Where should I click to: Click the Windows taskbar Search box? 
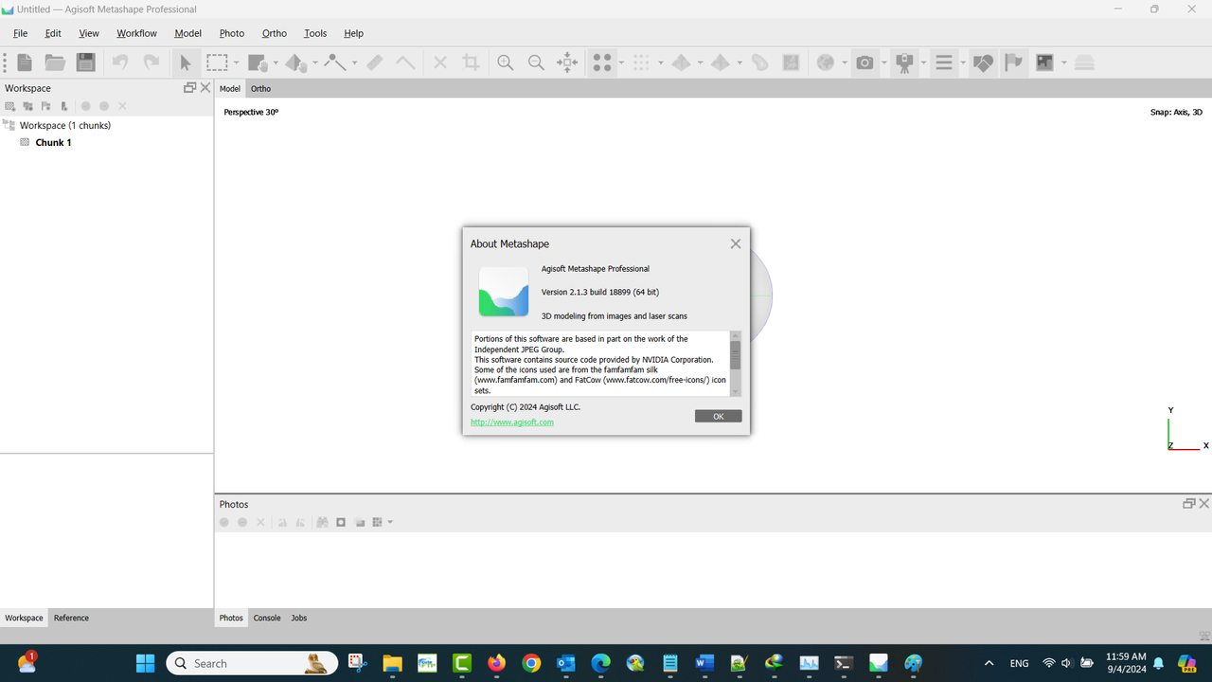pyautogui.click(x=252, y=663)
